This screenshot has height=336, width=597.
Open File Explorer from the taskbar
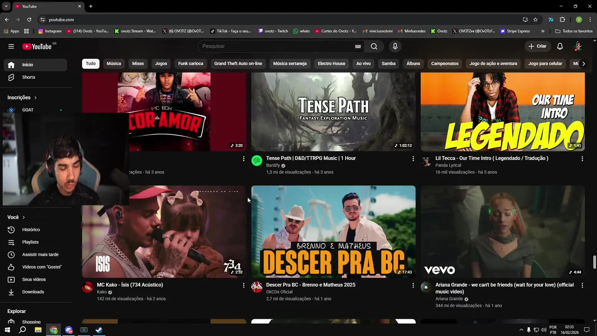[x=38, y=330]
